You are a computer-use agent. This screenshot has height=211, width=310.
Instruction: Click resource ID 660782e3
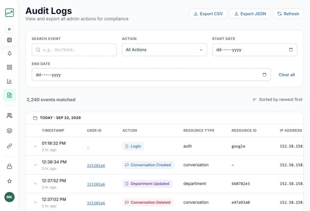click(241, 184)
